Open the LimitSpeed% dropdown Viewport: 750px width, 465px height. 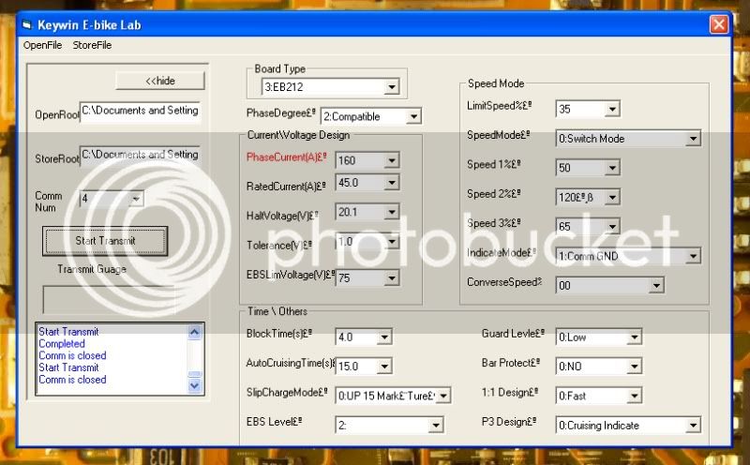tap(612, 109)
